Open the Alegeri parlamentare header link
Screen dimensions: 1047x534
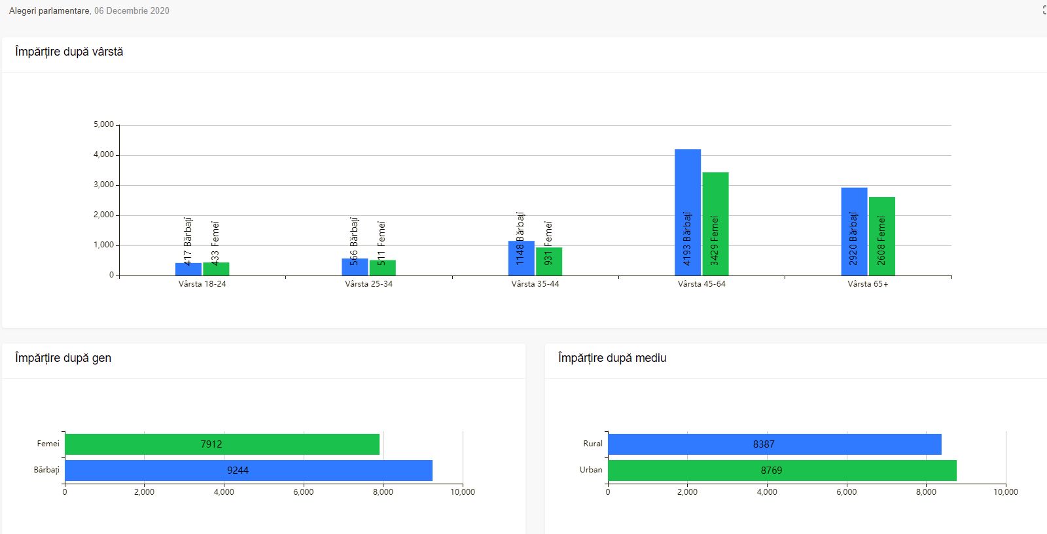[49, 10]
